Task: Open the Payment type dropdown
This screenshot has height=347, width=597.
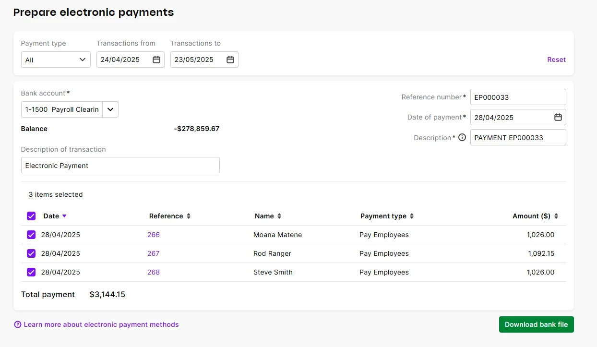Action: coord(55,60)
